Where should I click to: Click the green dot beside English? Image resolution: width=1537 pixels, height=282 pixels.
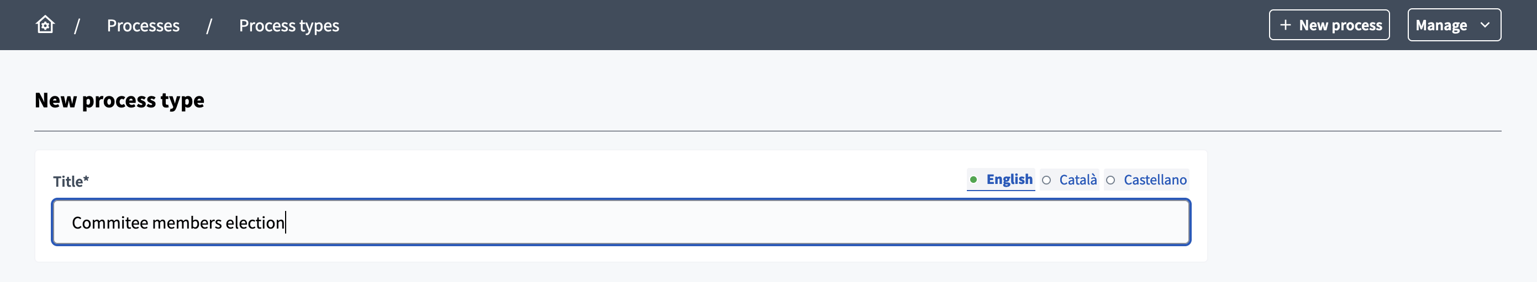973,180
